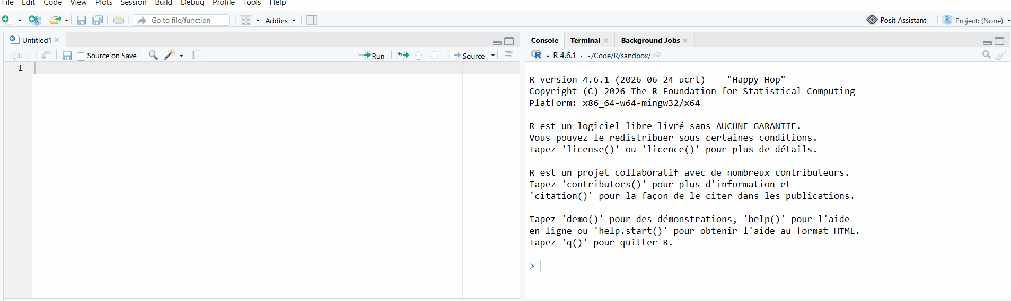Open the Plots menu

tap(104, 3)
